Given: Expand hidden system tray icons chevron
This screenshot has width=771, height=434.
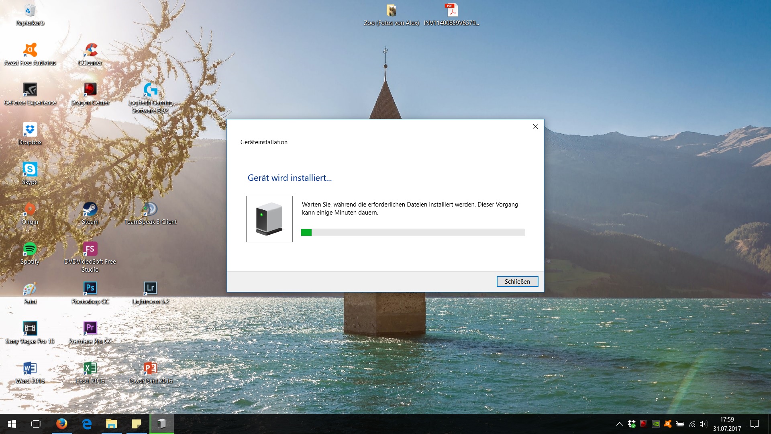Looking at the screenshot, I should pos(620,424).
